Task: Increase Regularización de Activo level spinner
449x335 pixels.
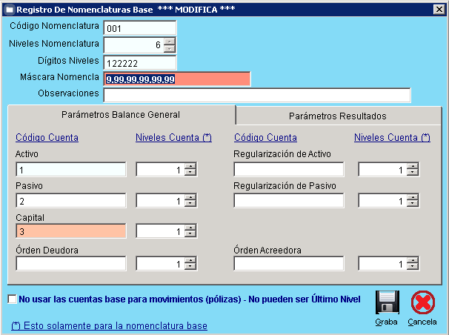Action: 413,166
